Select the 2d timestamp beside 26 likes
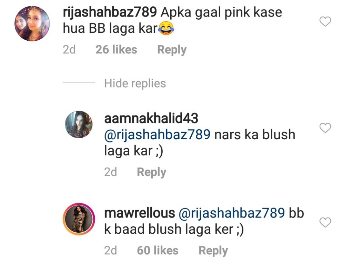Image resolution: width=353 pixels, height=261 pixels. coord(69,50)
